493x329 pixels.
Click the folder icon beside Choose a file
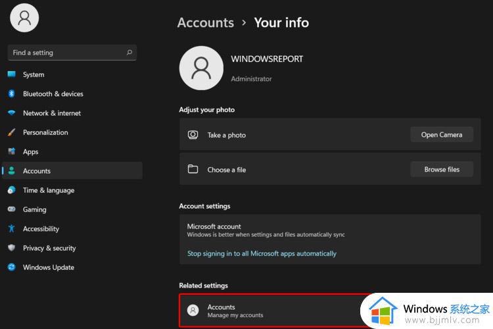coord(193,169)
